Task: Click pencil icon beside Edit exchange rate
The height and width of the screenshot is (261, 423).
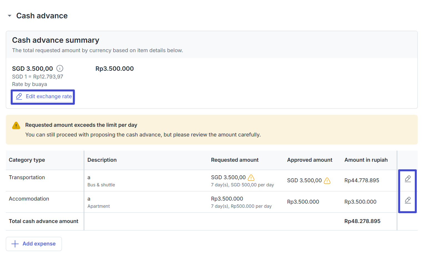Action: pos(19,97)
